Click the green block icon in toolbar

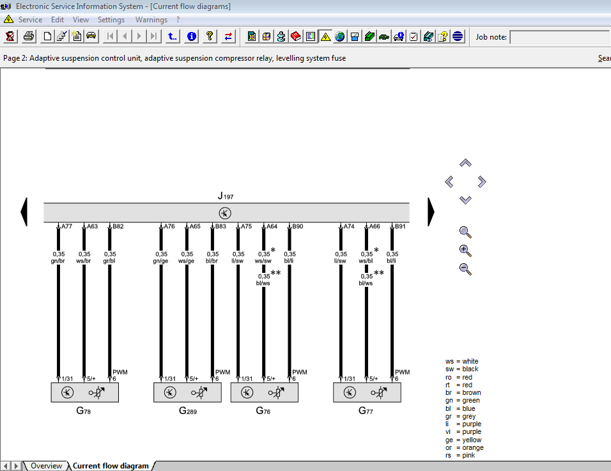click(x=369, y=36)
